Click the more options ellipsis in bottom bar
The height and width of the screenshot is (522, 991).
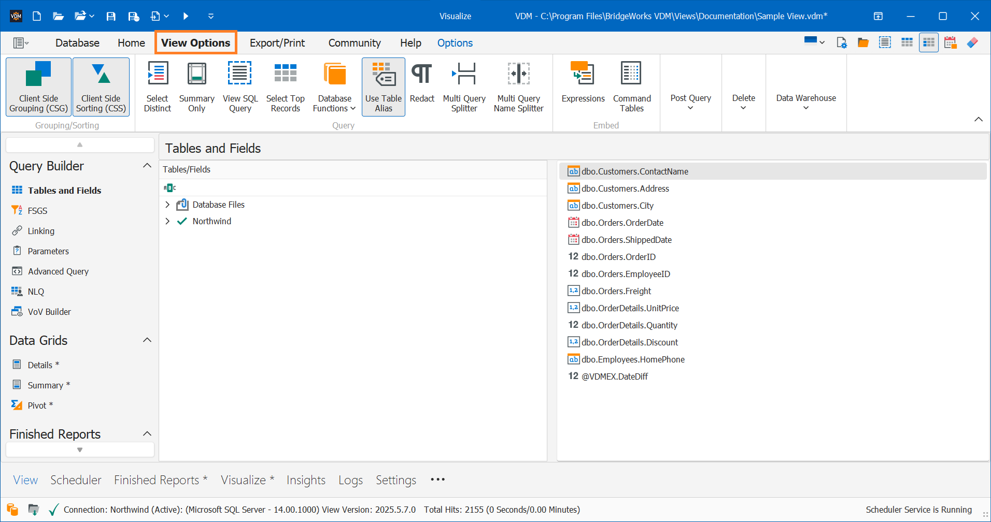pos(437,480)
